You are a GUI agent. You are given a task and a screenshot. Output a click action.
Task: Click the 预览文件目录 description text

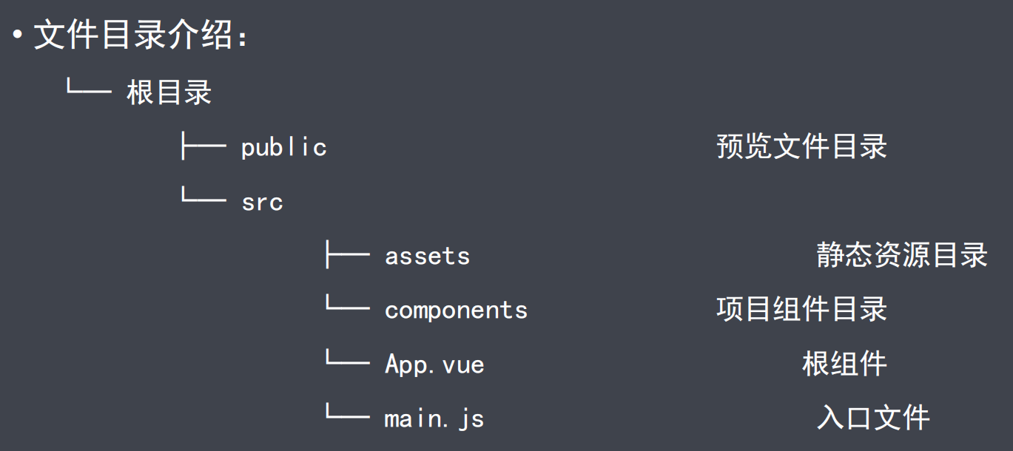tap(801, 146)
